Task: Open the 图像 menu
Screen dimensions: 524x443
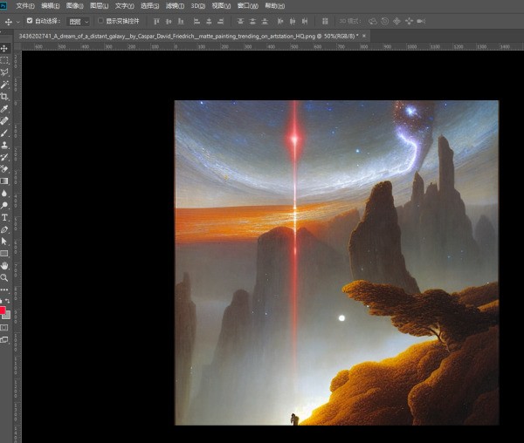Action: [74, 5]
